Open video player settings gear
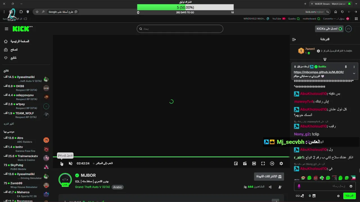This screenshot has height=202, width=360. 281,164
